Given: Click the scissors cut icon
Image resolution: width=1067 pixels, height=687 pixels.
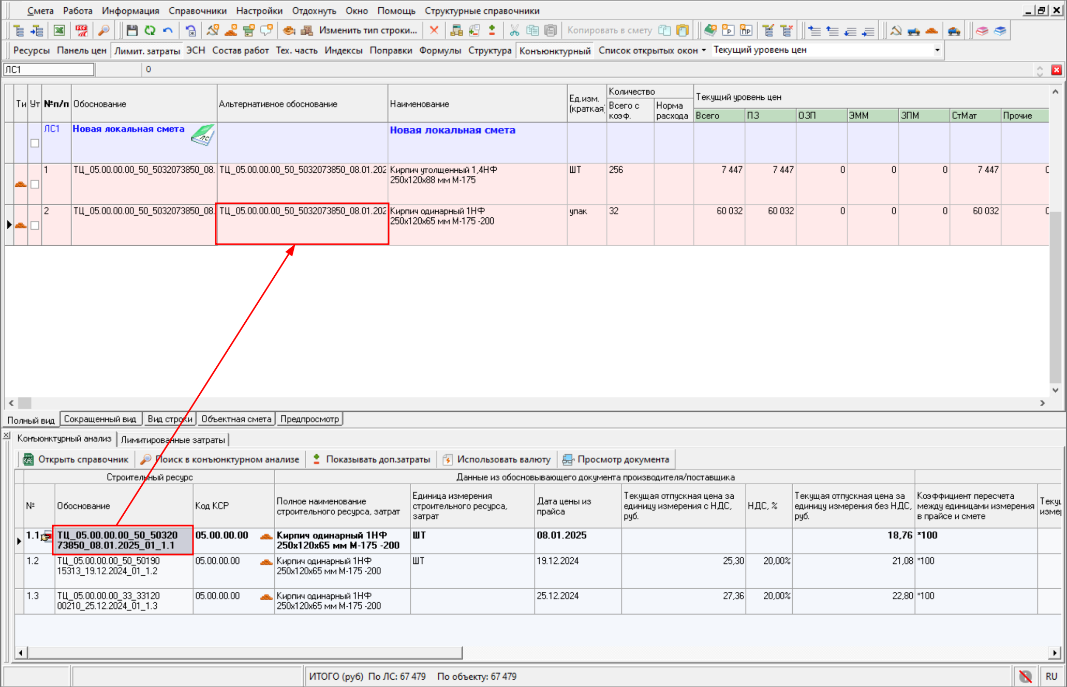Looking at the screenshot, I should pyautogui.click(x=514, y=31).
